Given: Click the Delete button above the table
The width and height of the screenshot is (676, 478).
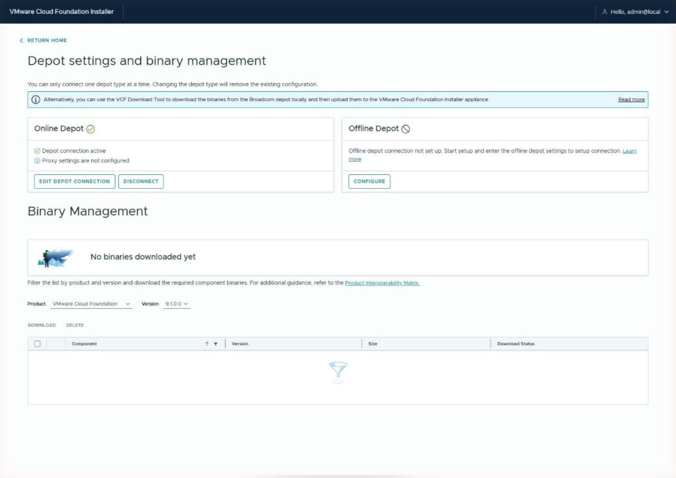Looking at the screenshot, I should [75, 325].
